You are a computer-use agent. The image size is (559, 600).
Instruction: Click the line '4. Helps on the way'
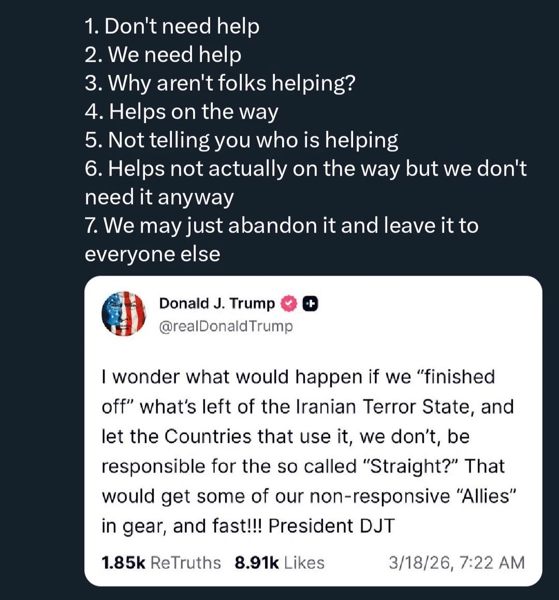[x=181, y=112]
